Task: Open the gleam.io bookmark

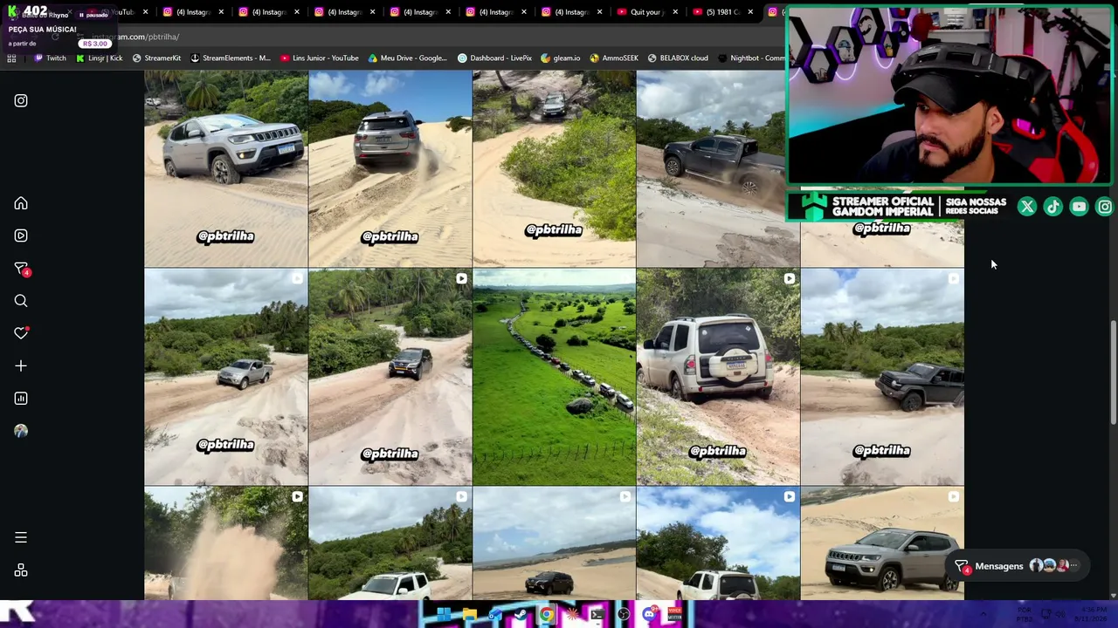Action: click(561, 58)
